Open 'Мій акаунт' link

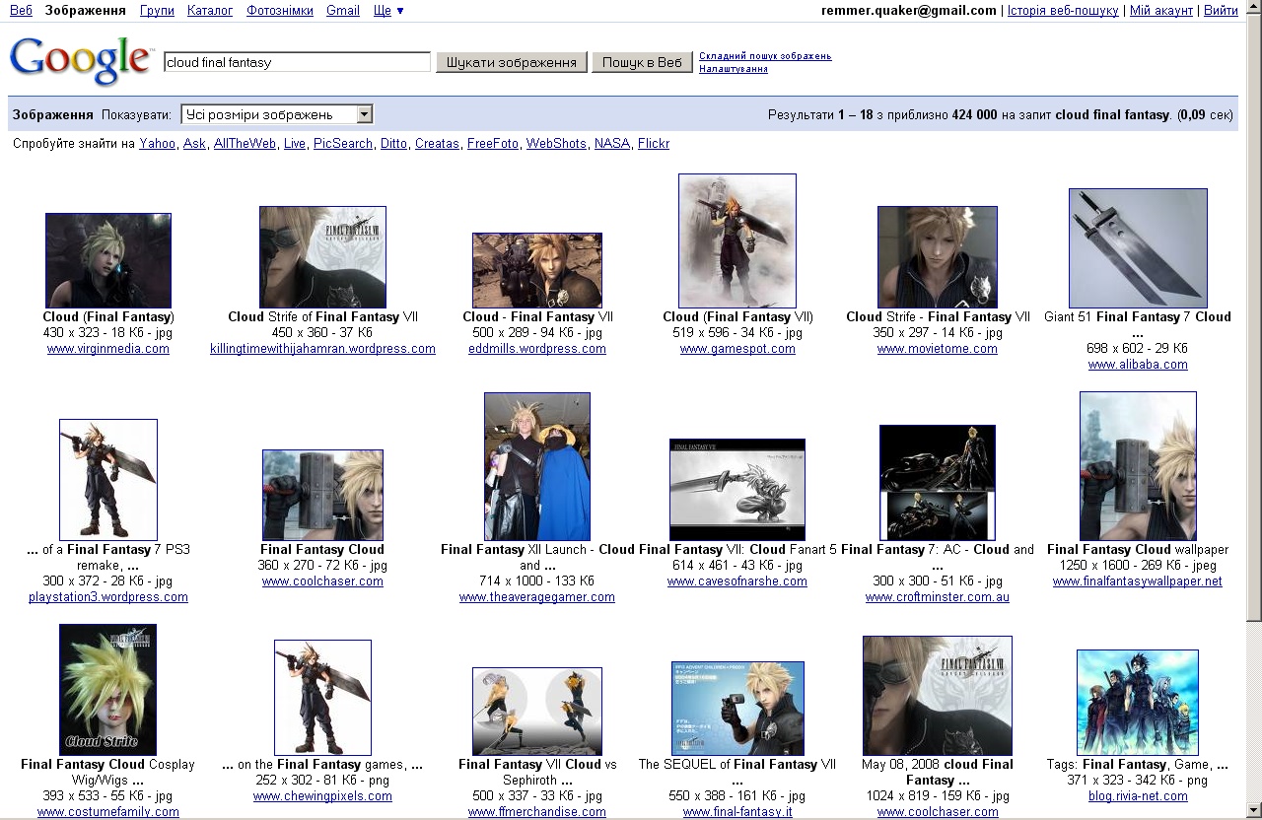tap(1161, 10)
